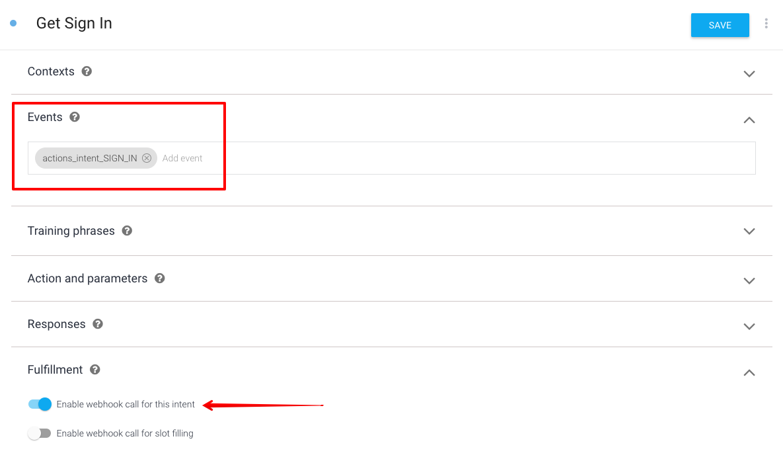
Task: Disable webhook call for this intent
Action: click(40, 404)
